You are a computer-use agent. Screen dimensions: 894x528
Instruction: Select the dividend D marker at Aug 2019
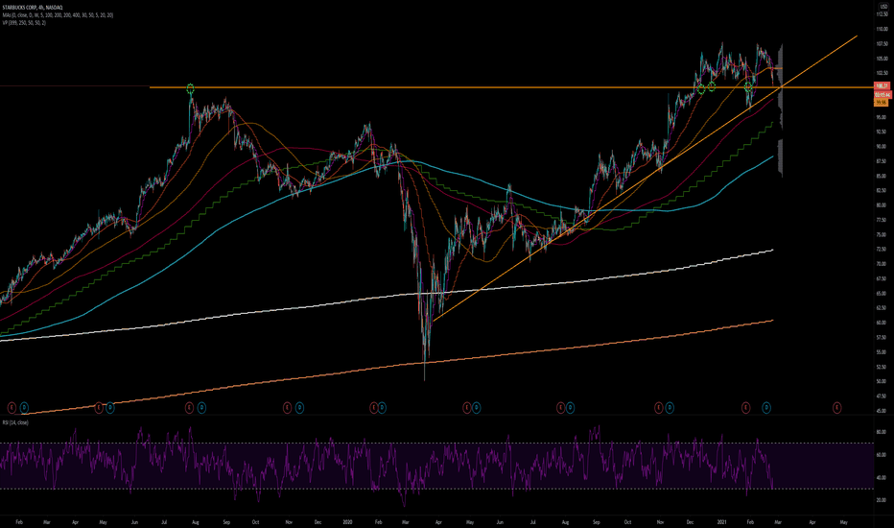pos(201,407)
